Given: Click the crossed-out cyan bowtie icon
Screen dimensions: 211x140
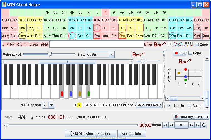Looking at the screenshot, I should 178,44.
